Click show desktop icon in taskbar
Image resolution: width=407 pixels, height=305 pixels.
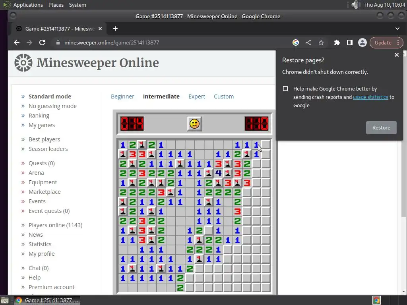[4, 300]
